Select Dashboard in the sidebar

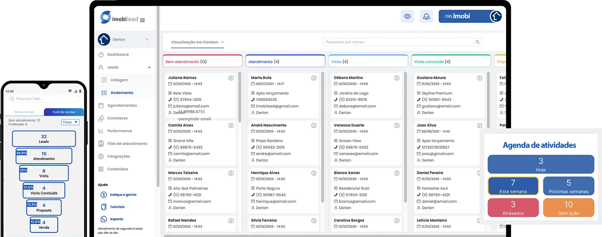pyautogui.click(x=118, y=55)
